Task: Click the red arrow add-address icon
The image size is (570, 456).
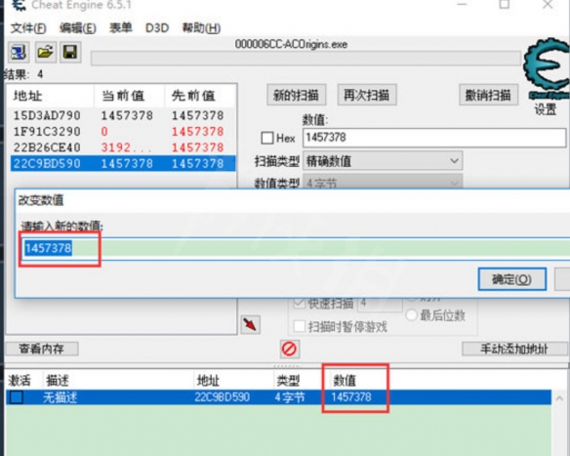Action: click(251, 324)
